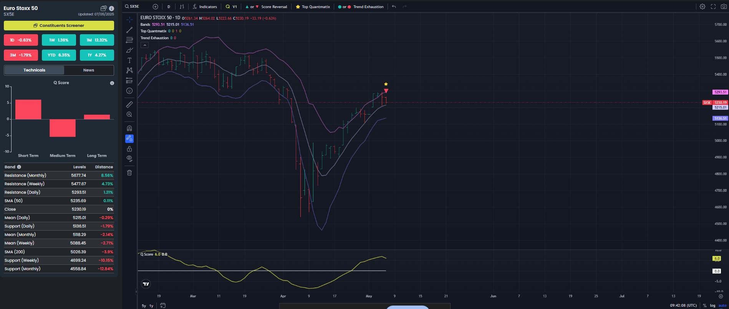Select the 5y chart range

144,306
